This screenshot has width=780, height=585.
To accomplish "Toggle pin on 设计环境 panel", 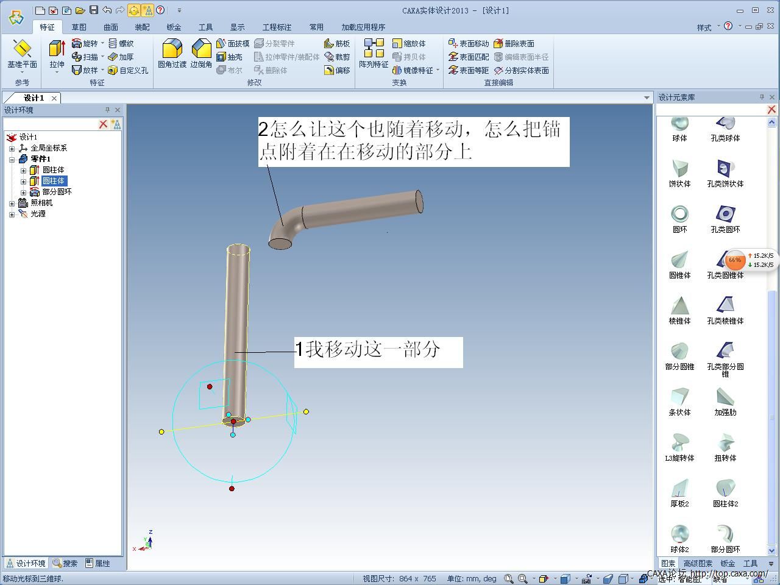I will click(x=107, y=110).
